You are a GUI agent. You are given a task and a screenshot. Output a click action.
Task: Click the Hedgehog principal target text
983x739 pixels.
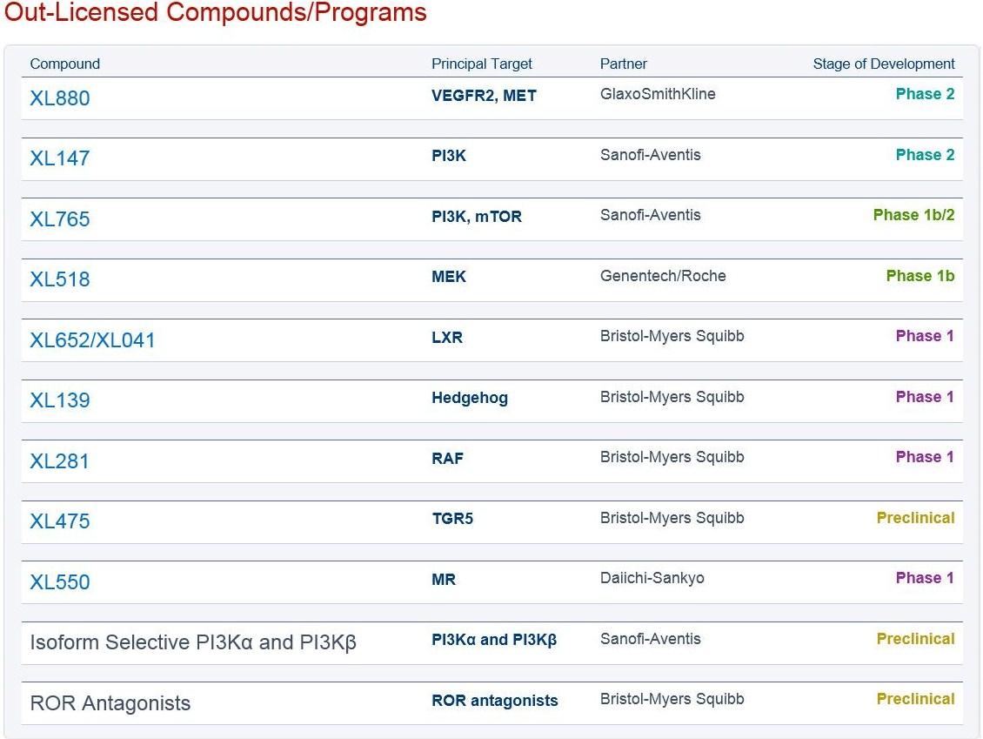(x=470, y=398)
